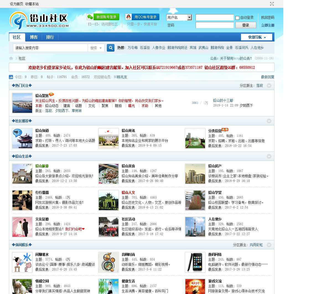Open the 铅山人文 forum icon
The height and width of the screenshot is (294, 332).
(x=108, y=200)
